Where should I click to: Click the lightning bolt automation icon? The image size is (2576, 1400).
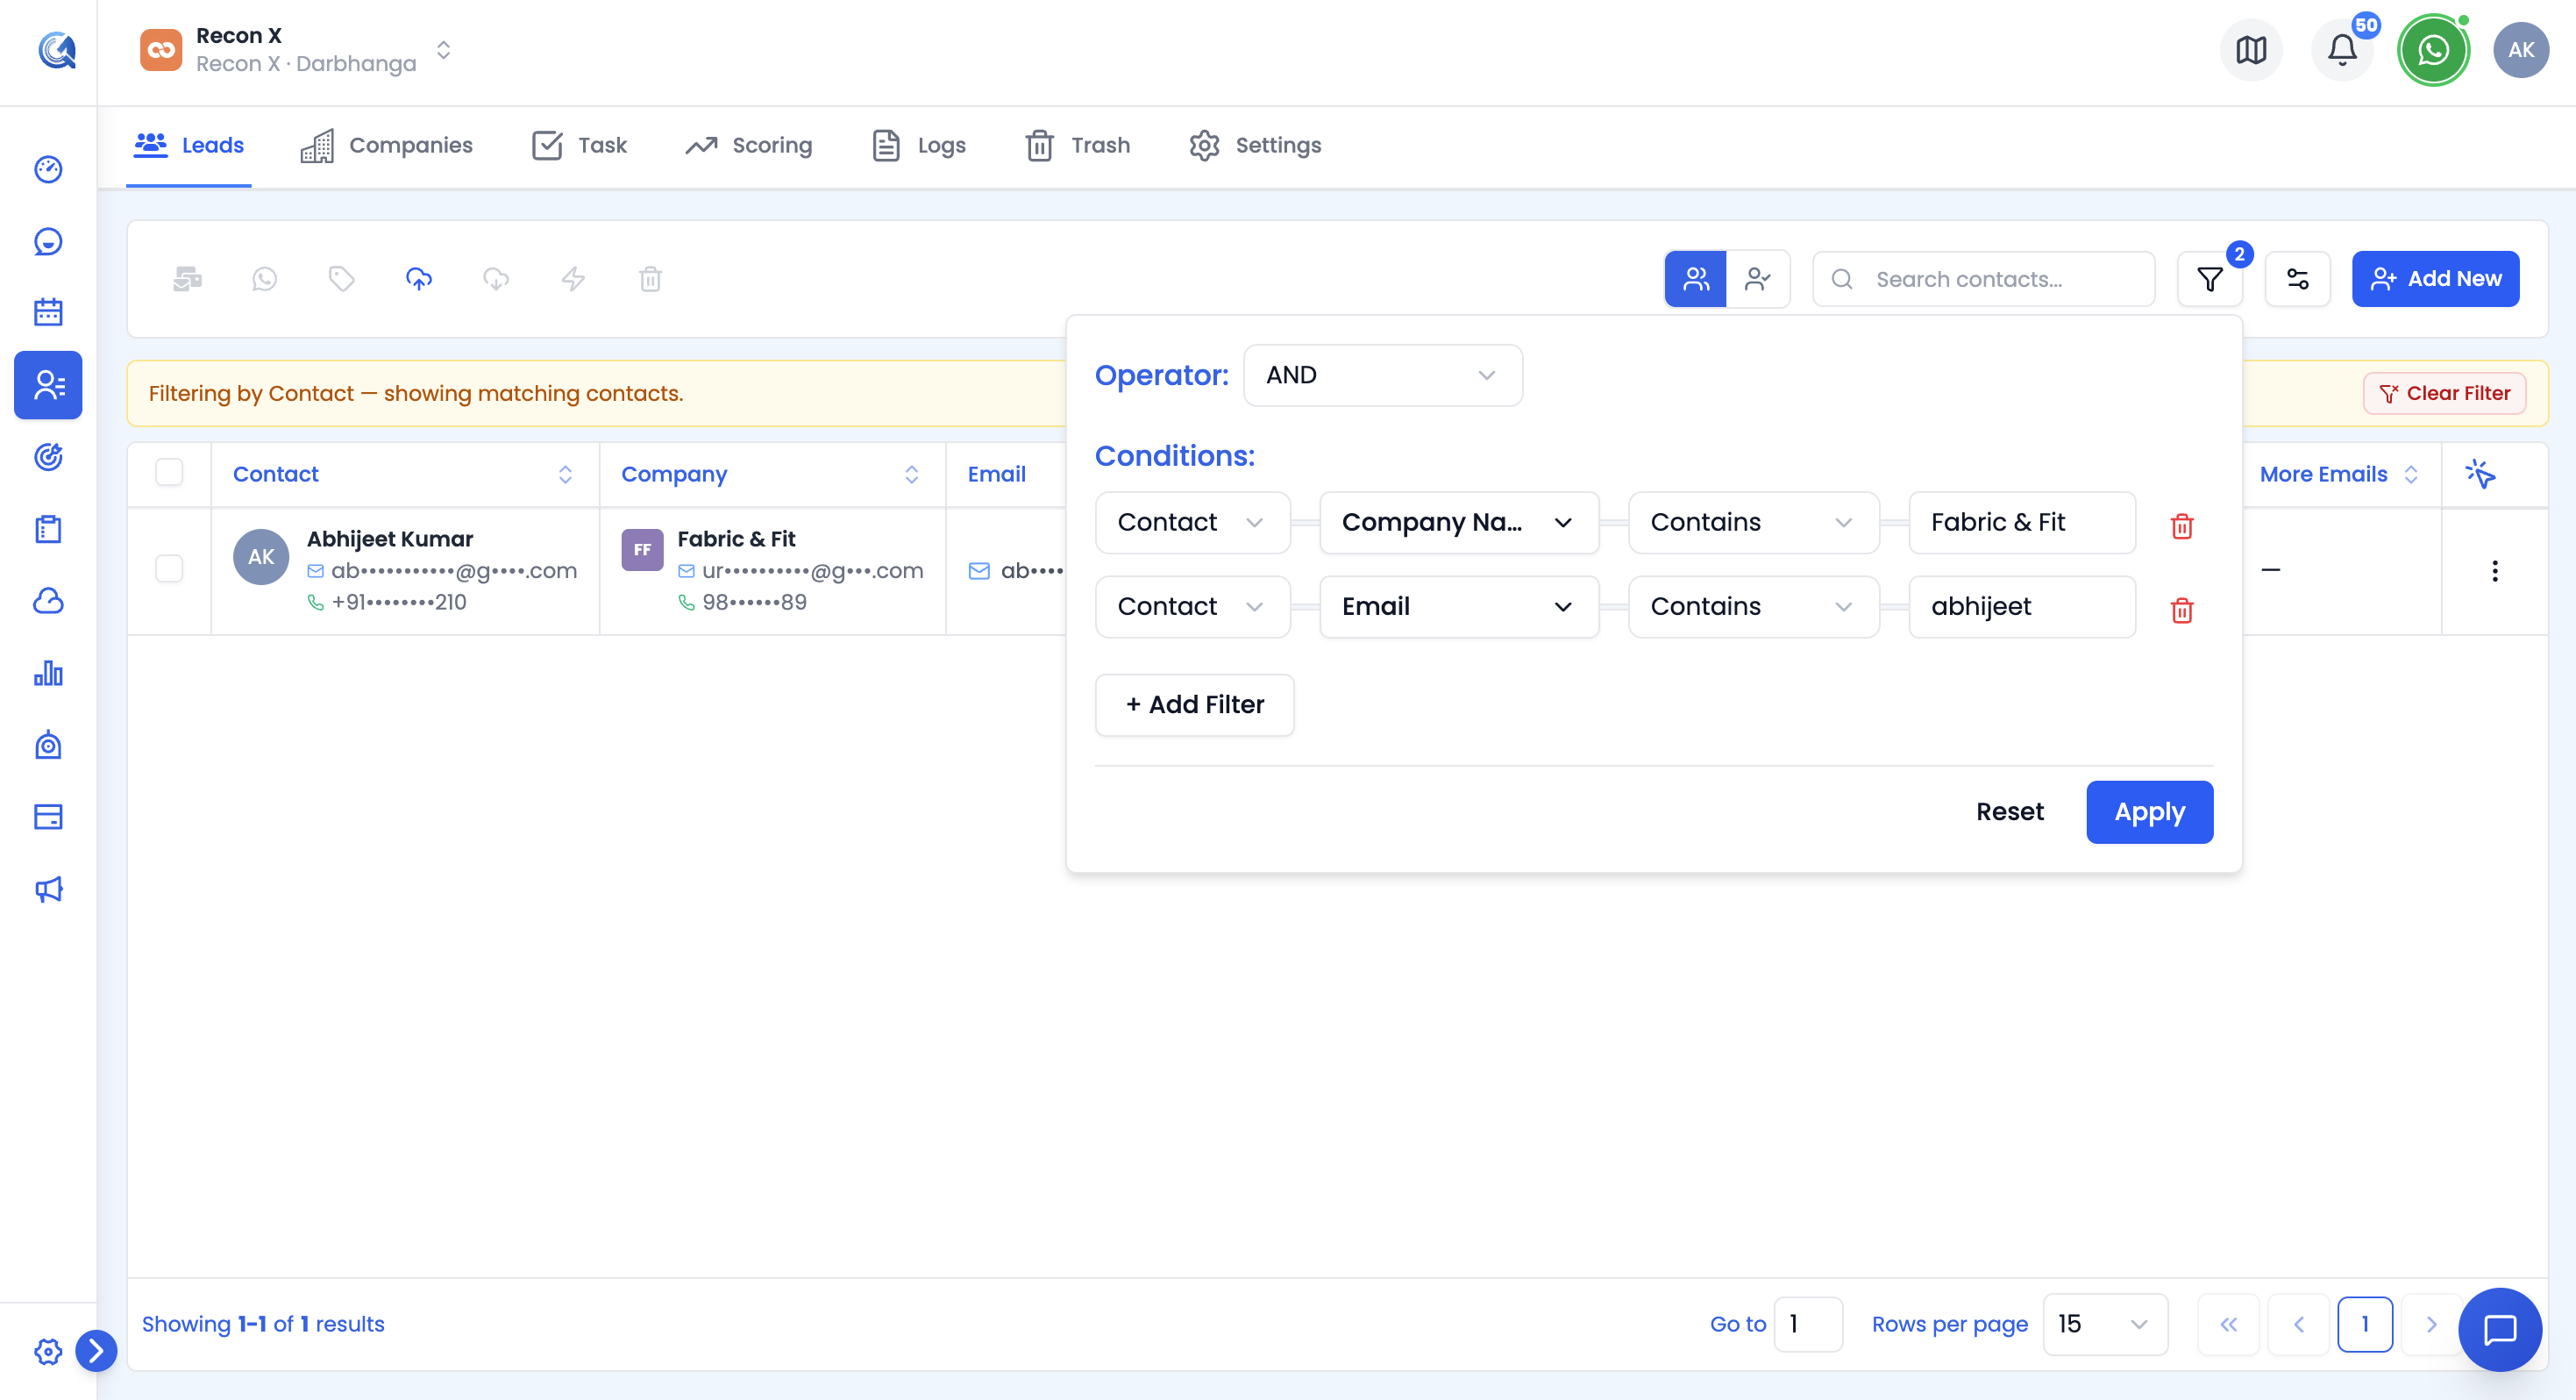(573, 278)
